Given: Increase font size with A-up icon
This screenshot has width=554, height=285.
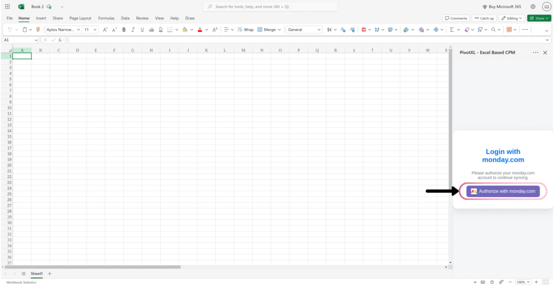Looking at the screenshot, I should coord(105,30).
